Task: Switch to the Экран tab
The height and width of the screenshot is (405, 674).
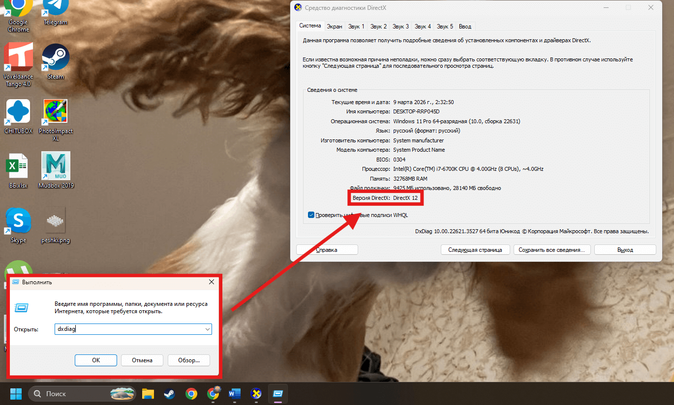Action: pos(335,27)
